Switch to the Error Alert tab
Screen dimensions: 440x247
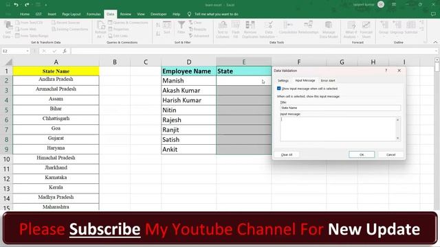pos(328,81)
